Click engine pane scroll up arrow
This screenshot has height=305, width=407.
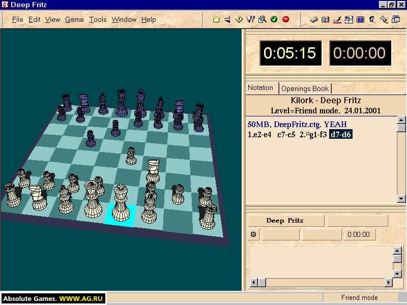(397, 251)
